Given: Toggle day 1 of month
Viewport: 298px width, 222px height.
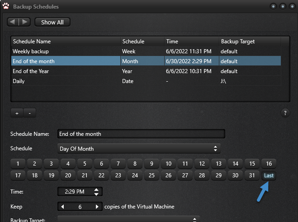Looking at the screenshot, I should [x=18, y=164].
